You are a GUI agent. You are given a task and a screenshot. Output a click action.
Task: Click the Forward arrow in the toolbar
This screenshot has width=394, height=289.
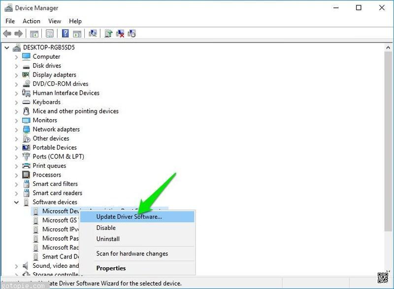click(x=19, y=34)
